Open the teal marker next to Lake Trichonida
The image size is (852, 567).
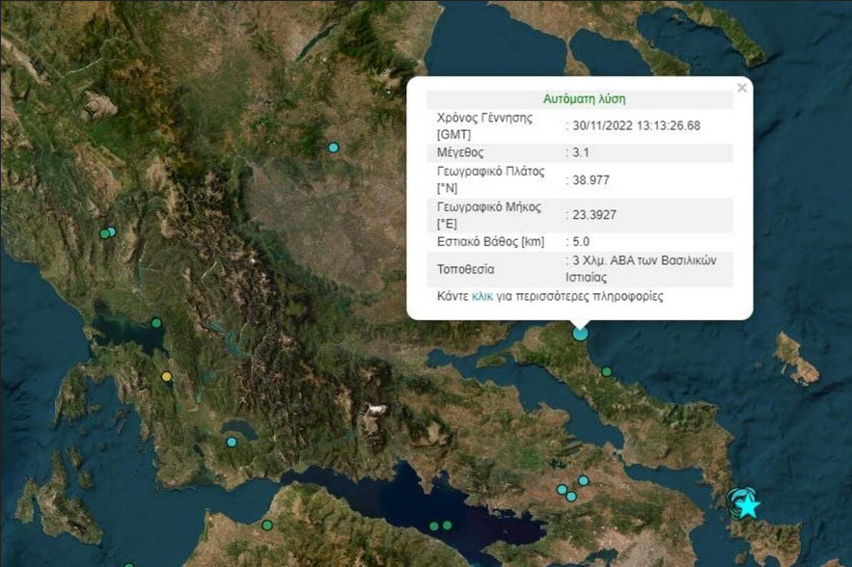(232, 442)
